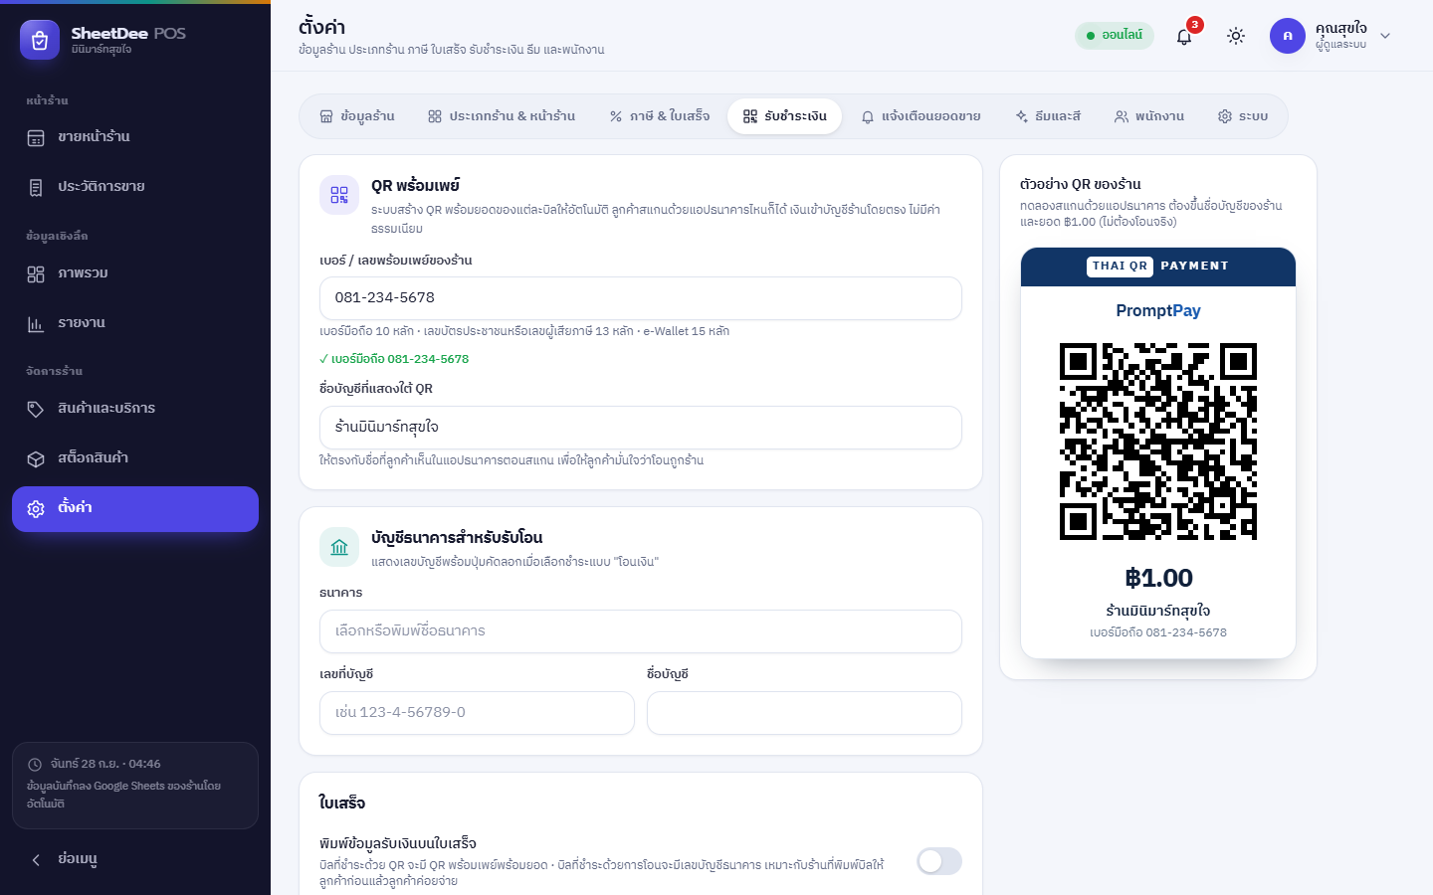Click the จันทร์ 28 ก.ย. · 04:46 timestamp
Screen dimensions: 1433x895
coord(105,764)
